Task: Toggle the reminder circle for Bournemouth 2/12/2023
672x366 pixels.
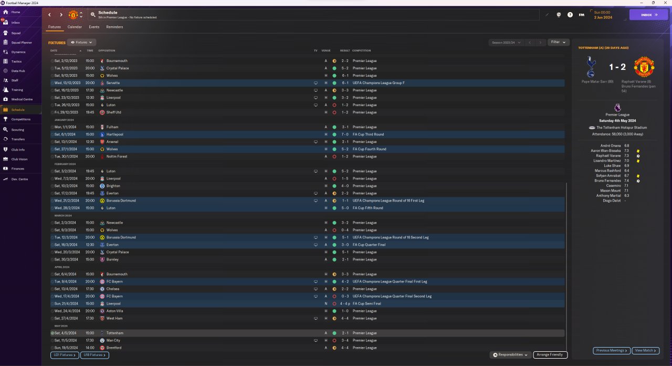Action: [x=52, y=61]
